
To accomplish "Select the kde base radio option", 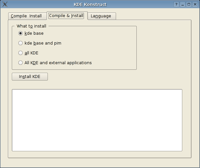I will [31, 33].
